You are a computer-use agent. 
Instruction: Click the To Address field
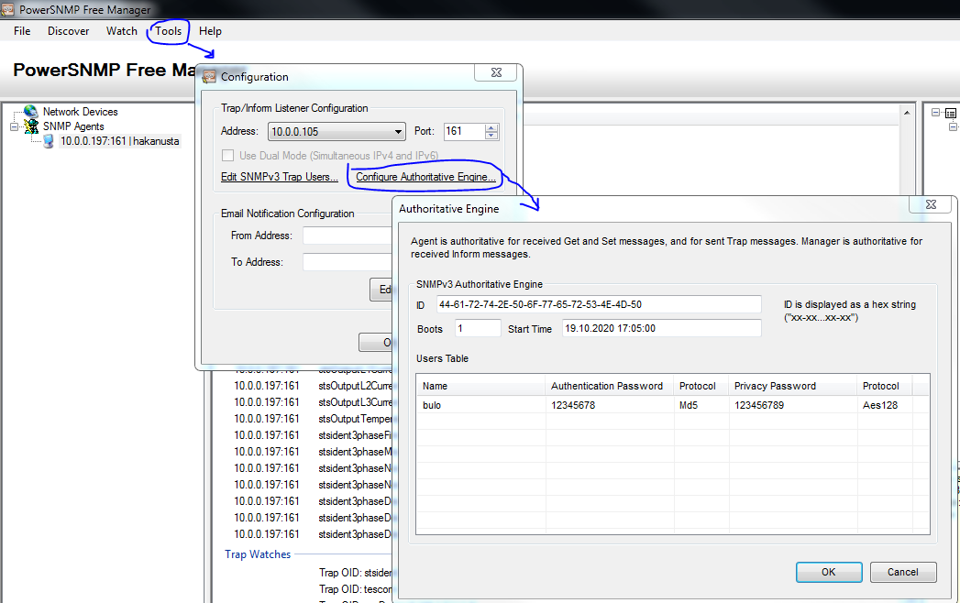click(x=348, y=262)
